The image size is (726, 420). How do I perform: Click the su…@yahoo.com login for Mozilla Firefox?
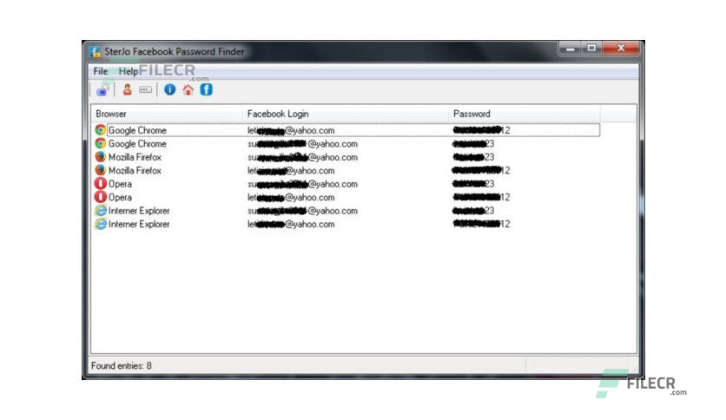(x=302, y=157)
